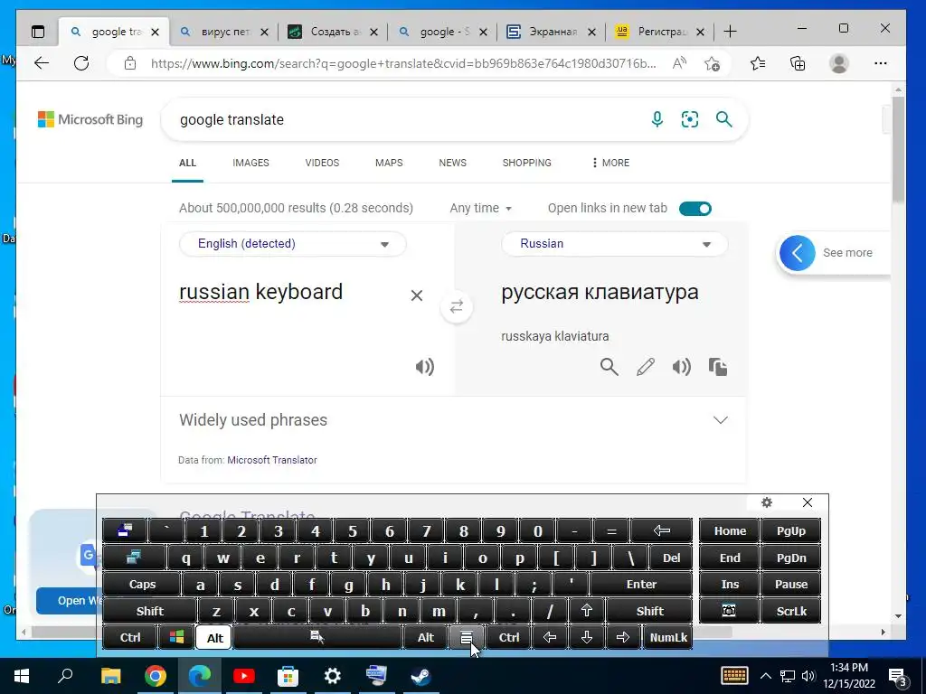Viewport: 926px width, 694px height.
Task: Click PgDn key on on-screen keyboard
Action: pos(790,558)
